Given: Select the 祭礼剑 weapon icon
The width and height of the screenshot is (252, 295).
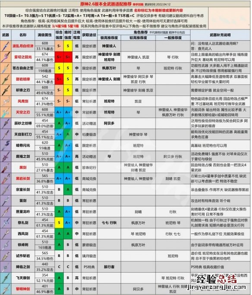Looking at the screenshot, I should 6,223.
